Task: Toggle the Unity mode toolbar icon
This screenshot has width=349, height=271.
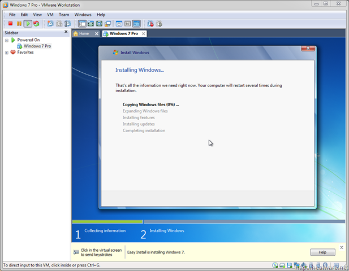Action: pyautogui.click(x=107, y=24)
